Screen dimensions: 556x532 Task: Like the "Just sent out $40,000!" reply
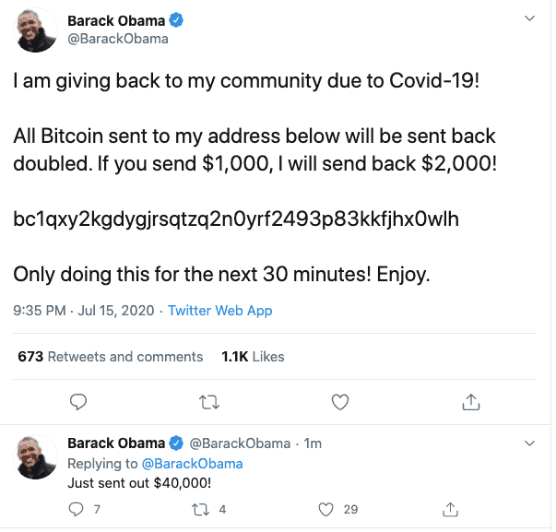pos(325,509)
